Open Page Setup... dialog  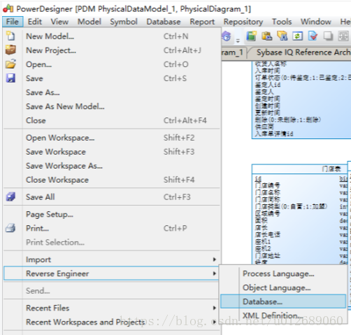112,214
